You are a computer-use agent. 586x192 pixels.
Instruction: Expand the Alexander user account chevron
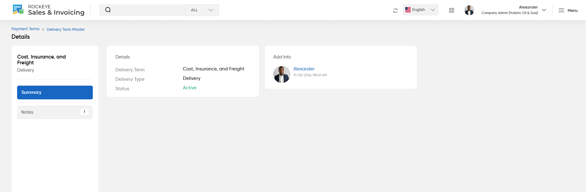[544, 10]
